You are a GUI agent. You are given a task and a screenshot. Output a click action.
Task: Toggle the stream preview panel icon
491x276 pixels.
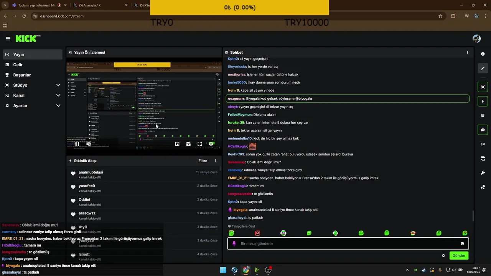point(483,87)
